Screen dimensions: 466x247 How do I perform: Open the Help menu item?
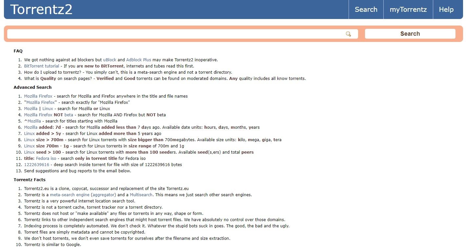[x=446, y=9]
